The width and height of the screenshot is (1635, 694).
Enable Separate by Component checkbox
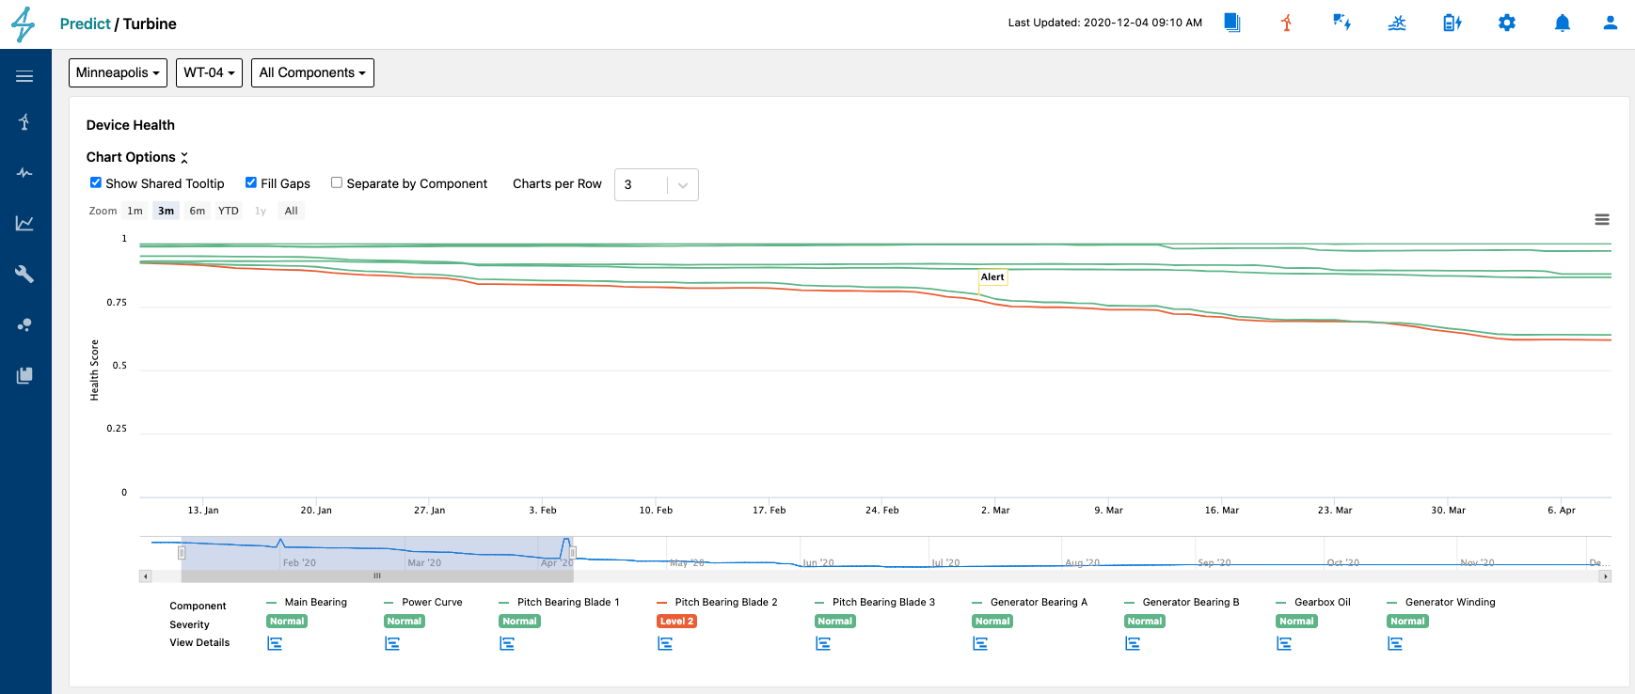(x=337, y=182)
